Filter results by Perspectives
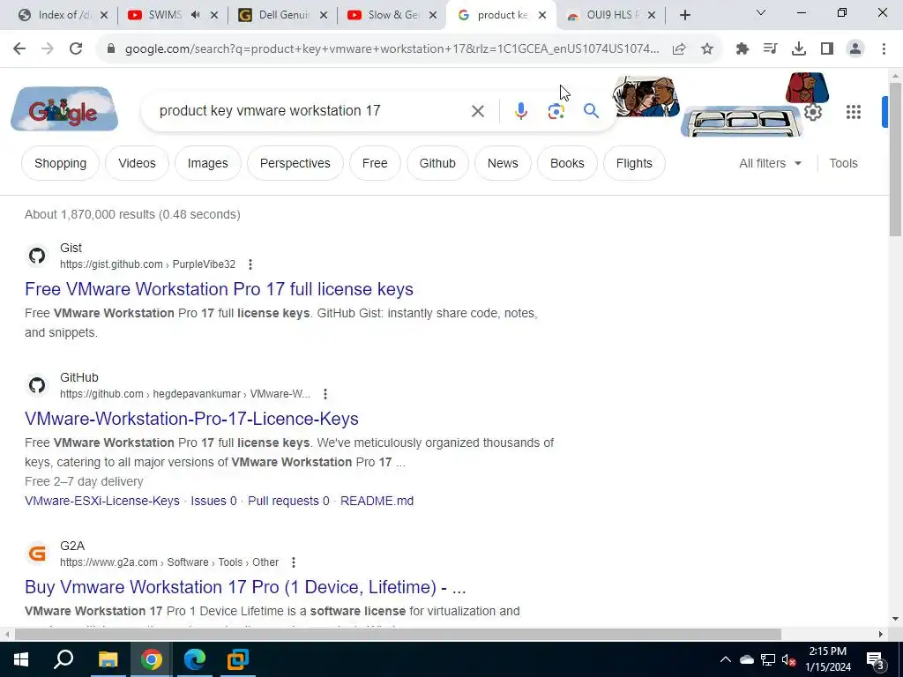Screen dimensions: 903x677 pos(295,163)
